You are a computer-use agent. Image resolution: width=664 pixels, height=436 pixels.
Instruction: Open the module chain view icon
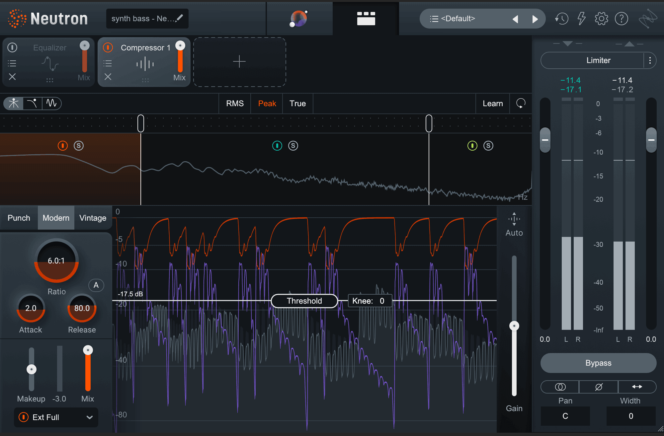(366, 19)
